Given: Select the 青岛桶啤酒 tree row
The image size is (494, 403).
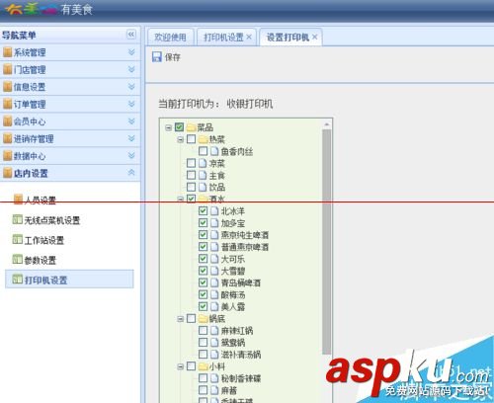Looking at the screenshot, I should click(241, 282).
